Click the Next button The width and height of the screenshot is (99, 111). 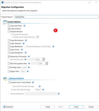[61, 107]
